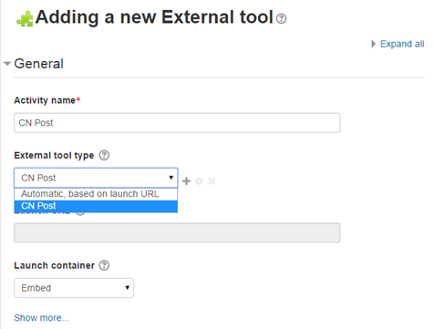
Task: Click the Expand all link
Action: coord(402,44)
